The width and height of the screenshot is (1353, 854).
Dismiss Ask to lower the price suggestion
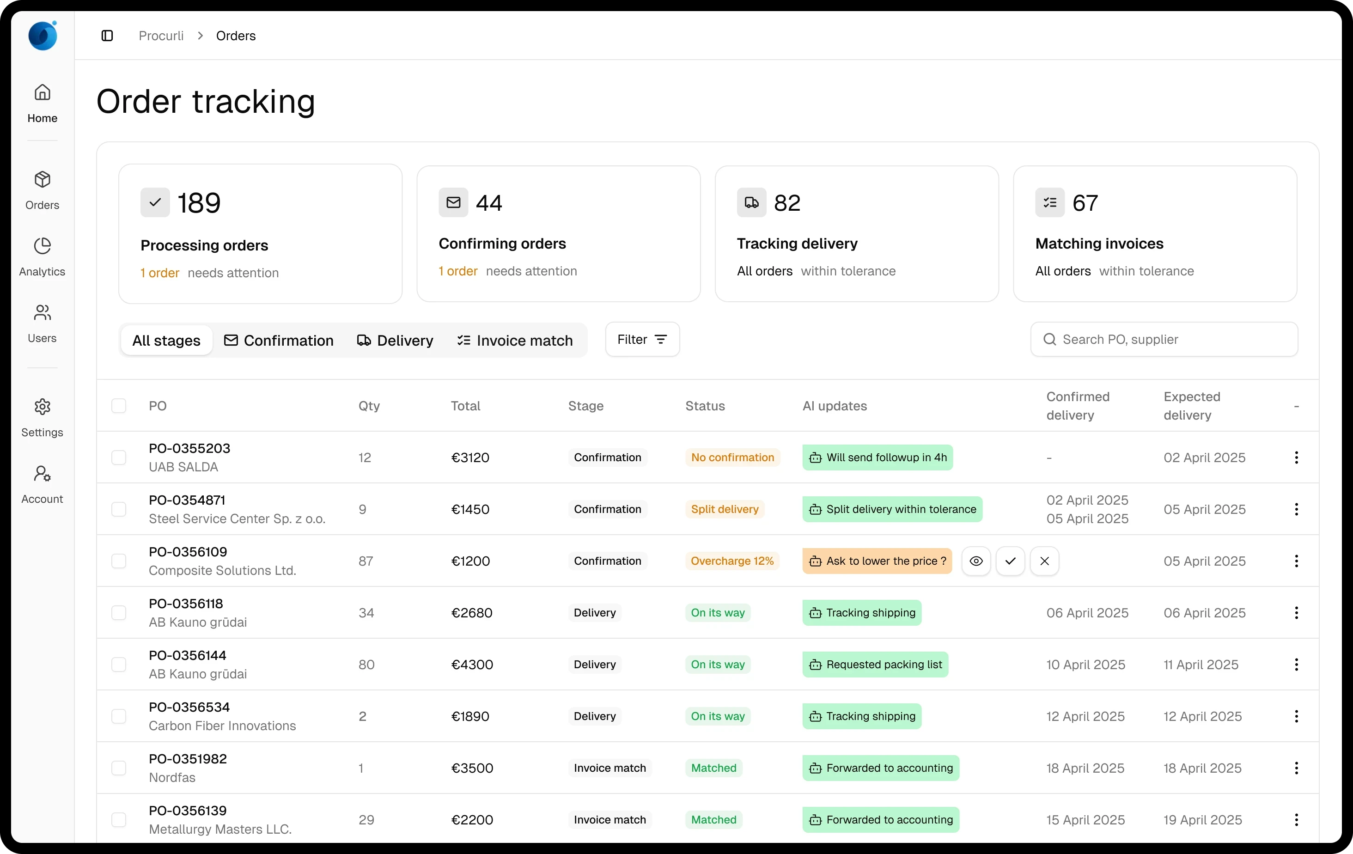coord(1044,561)
